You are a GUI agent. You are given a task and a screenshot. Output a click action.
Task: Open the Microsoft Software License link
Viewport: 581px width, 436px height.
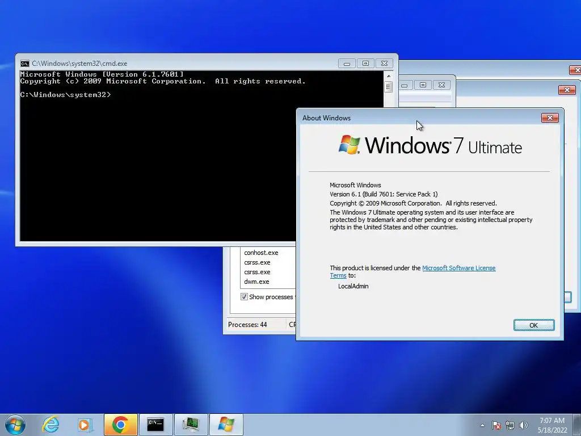[x=458, y=268]
